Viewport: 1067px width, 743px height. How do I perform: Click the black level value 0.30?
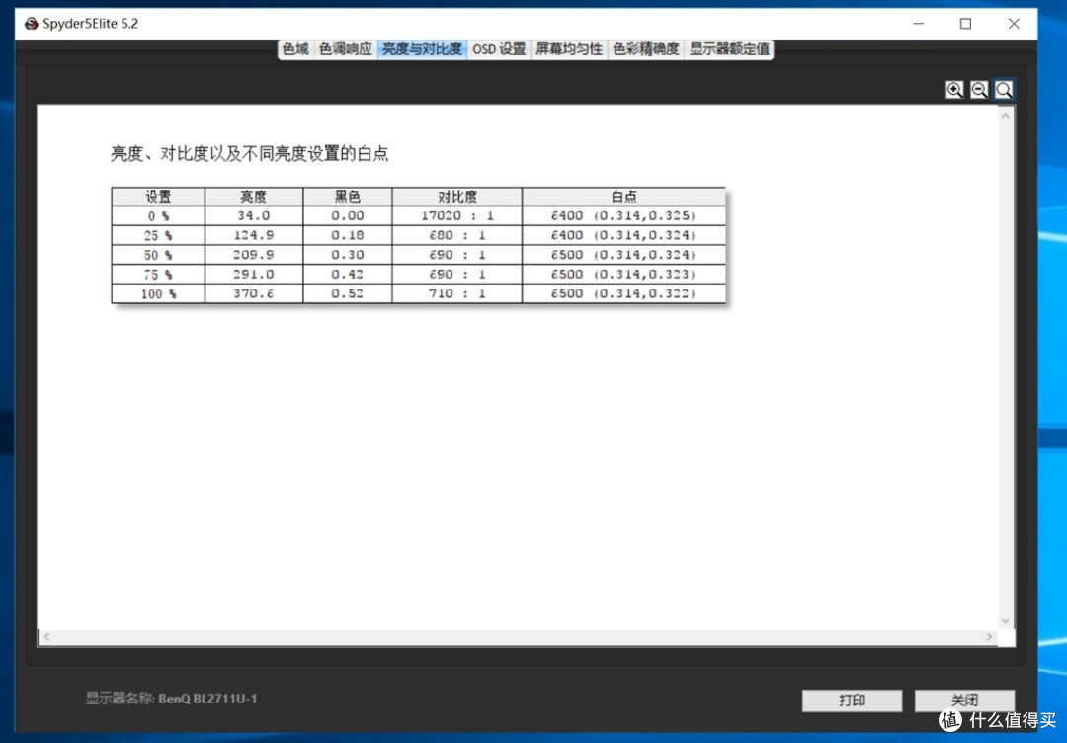coord(347,255)
